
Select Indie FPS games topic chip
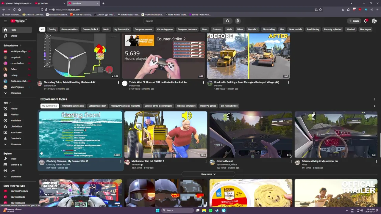208,106
